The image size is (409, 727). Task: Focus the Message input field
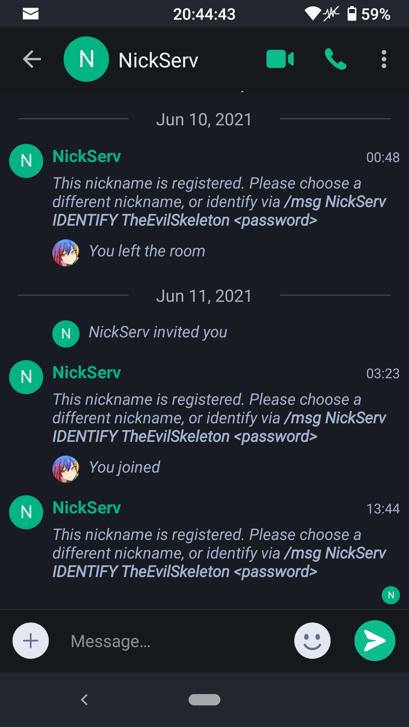(174, 641)
